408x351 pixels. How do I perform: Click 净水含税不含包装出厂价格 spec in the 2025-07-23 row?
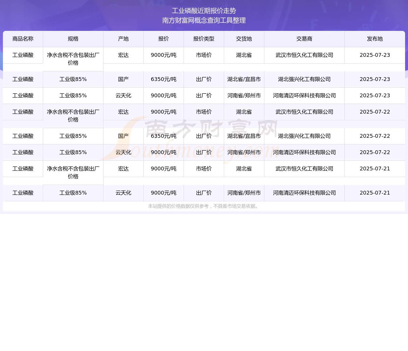click(x=73, y=59)
